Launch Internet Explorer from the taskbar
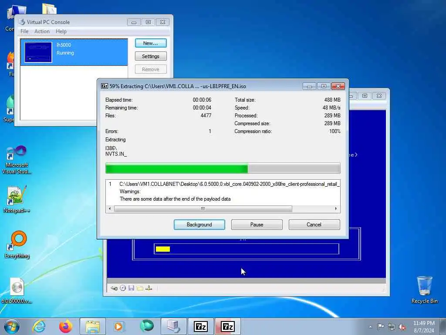Screen dimensions: 446x335 click(x=39, y=326)
